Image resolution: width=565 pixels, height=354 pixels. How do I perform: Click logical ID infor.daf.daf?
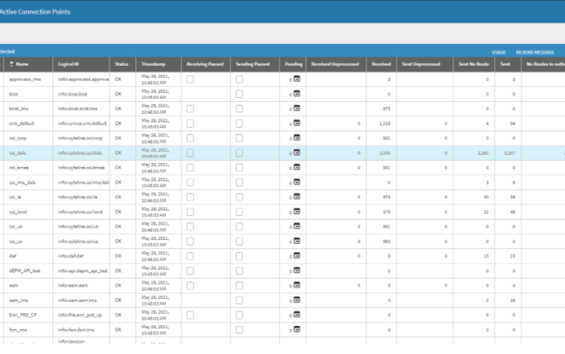(x=71, y=256)
